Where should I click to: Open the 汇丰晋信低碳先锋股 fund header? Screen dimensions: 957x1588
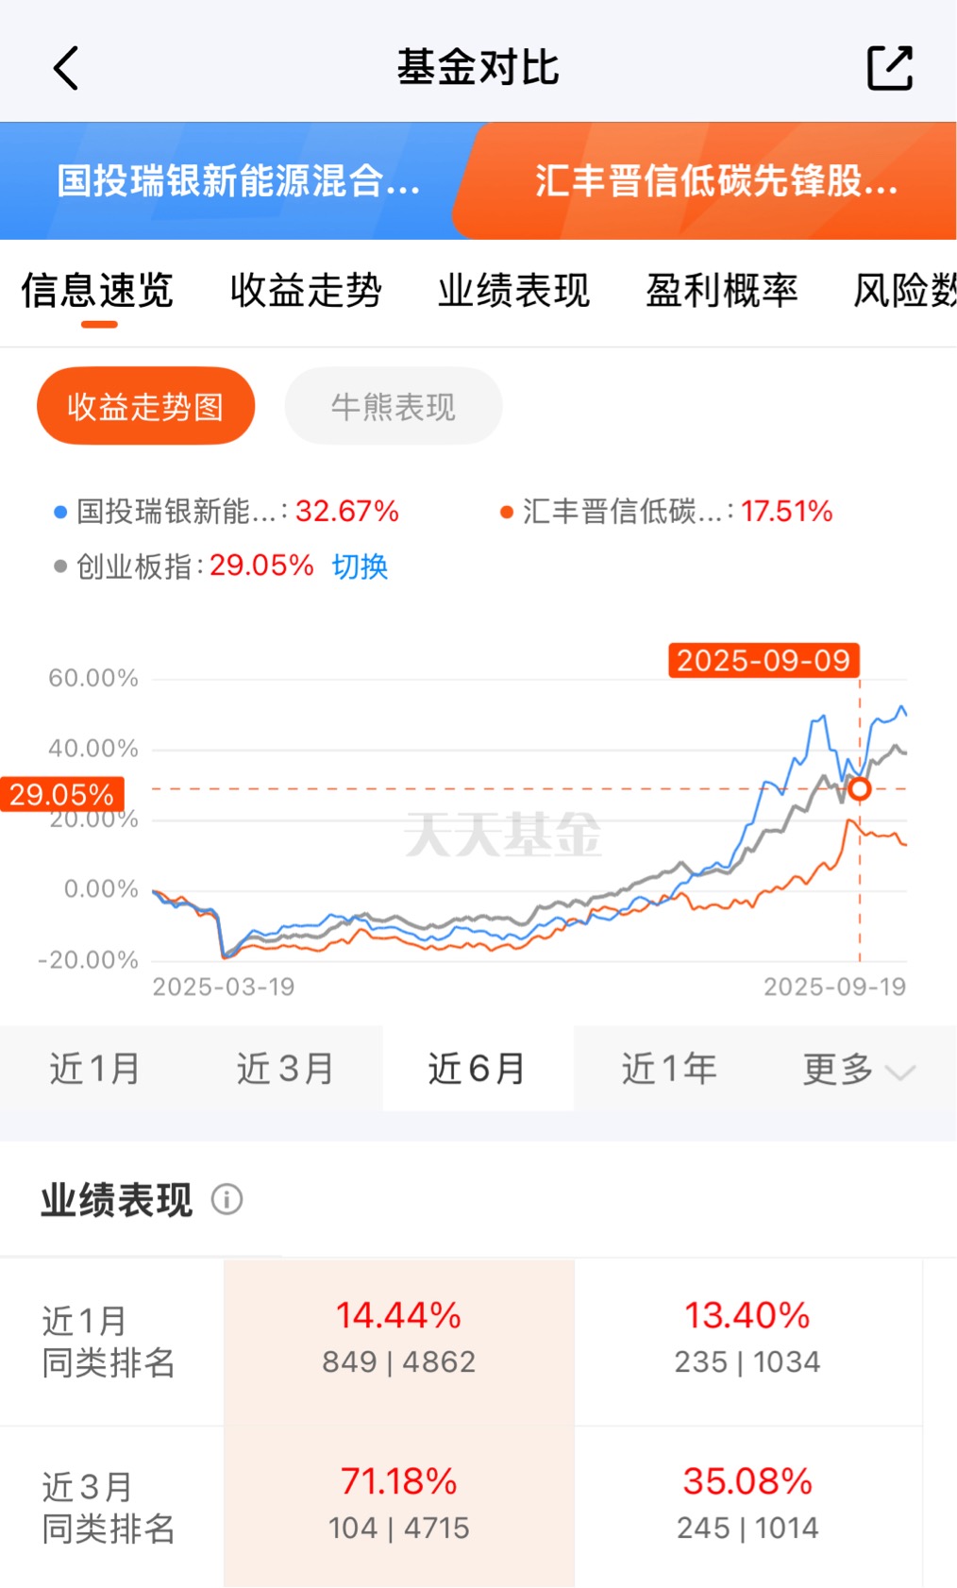pyautogui.click(x=715, y=180)
